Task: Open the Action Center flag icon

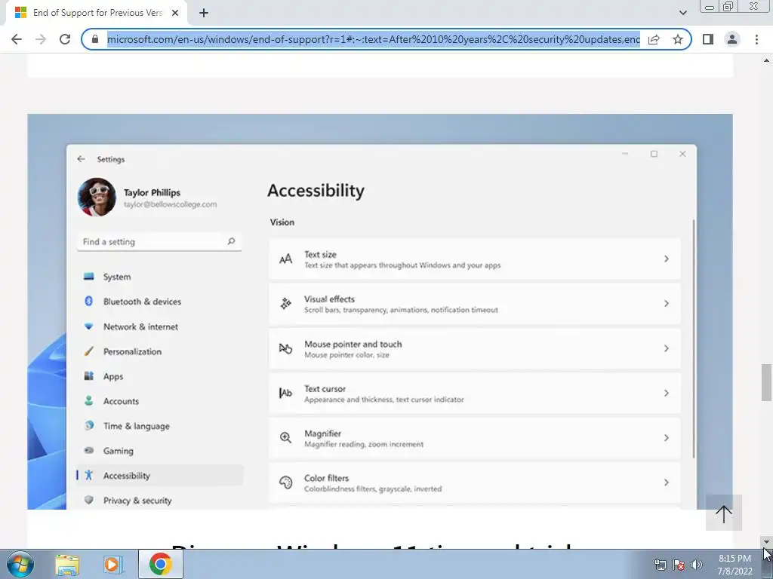Action: (x=679, y=565)
